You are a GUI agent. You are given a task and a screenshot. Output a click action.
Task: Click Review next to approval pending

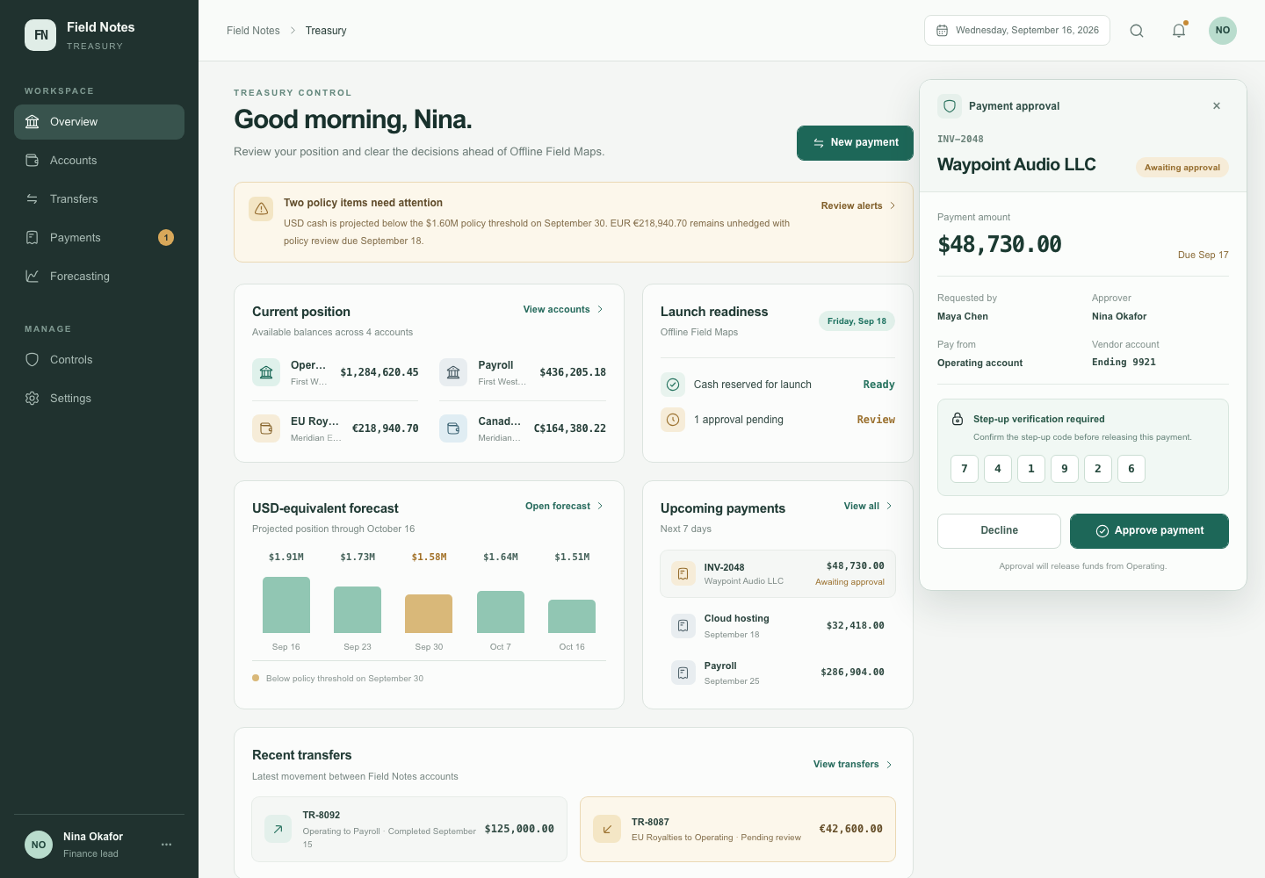(x=876, y=420)
